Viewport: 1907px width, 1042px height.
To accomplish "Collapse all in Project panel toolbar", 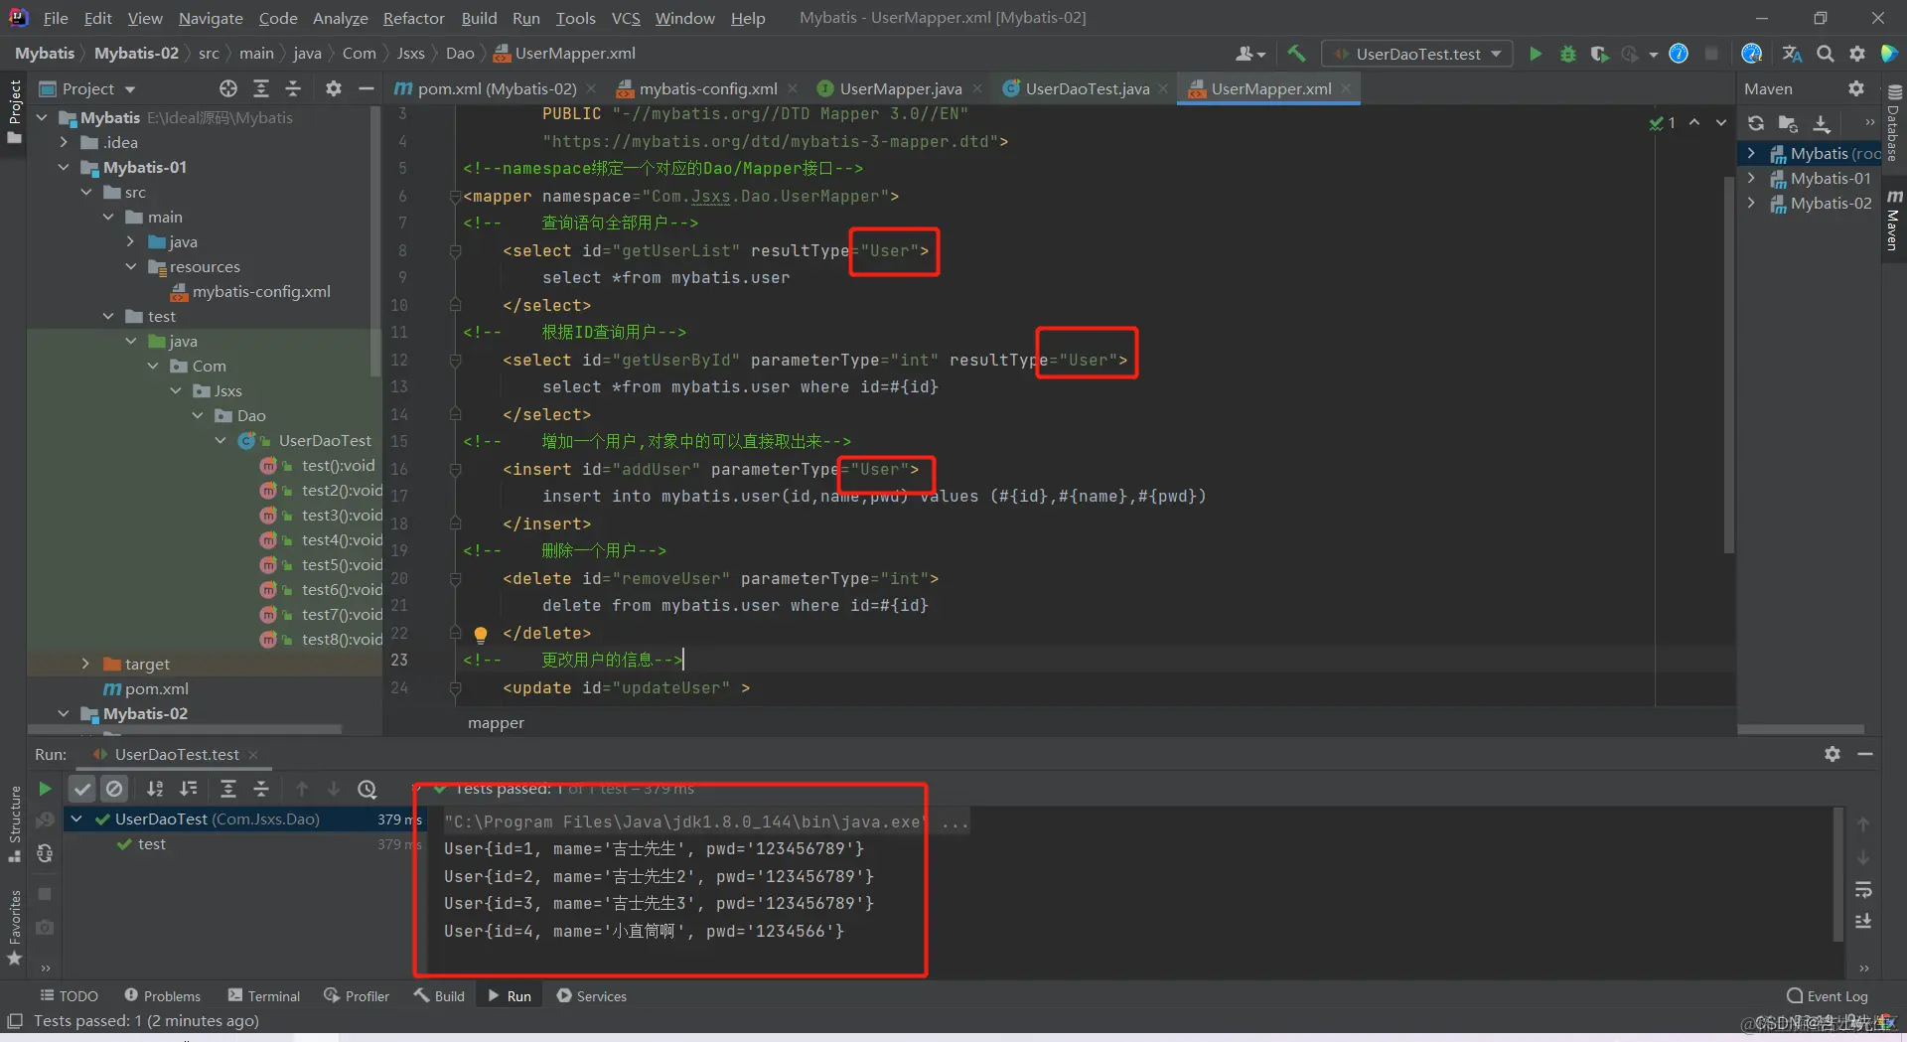I will 293,88.
